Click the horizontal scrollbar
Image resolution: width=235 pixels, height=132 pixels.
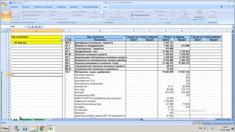(x=179, y=120)
